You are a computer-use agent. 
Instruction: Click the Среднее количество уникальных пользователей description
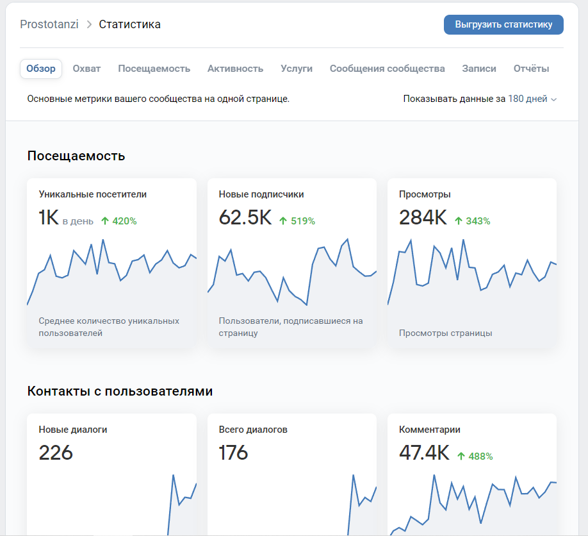[x=109, y=327]
